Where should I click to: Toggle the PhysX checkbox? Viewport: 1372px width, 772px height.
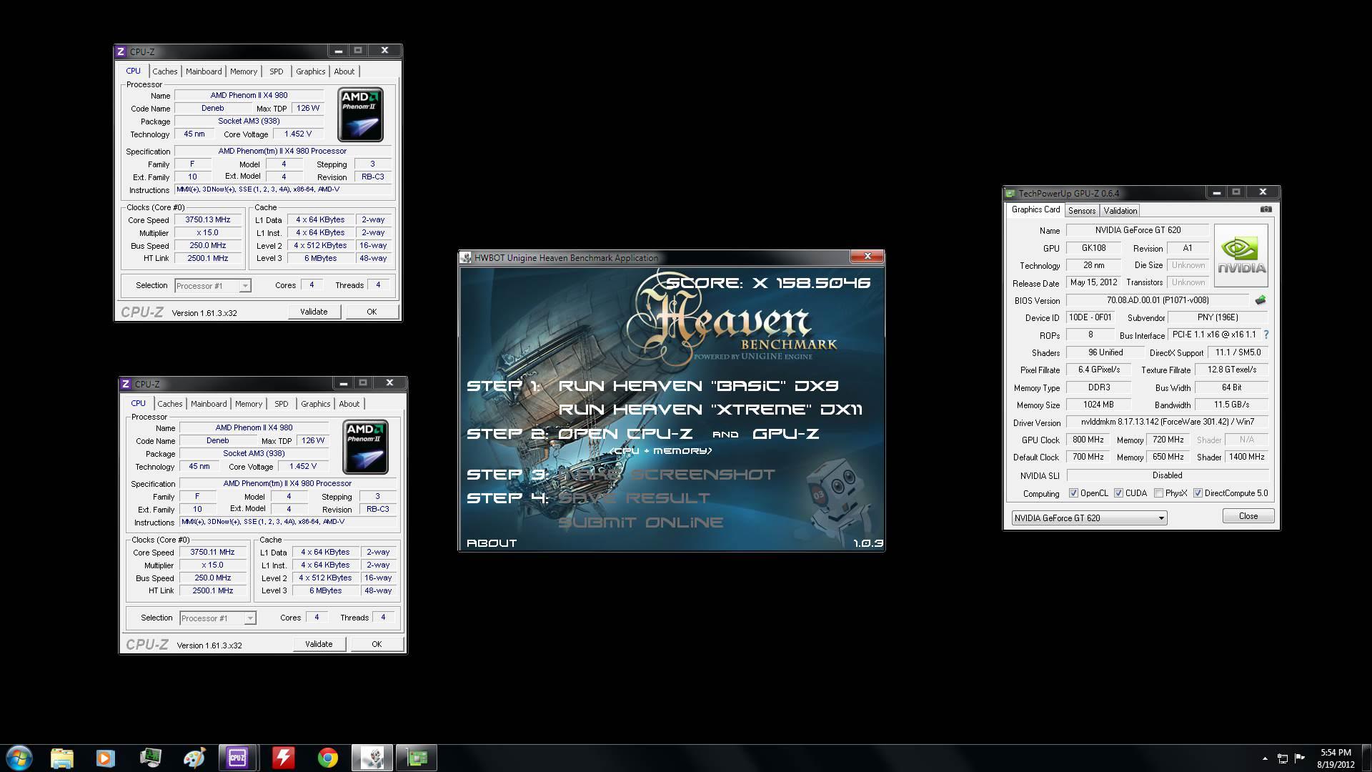click(x=1158, y=493)
